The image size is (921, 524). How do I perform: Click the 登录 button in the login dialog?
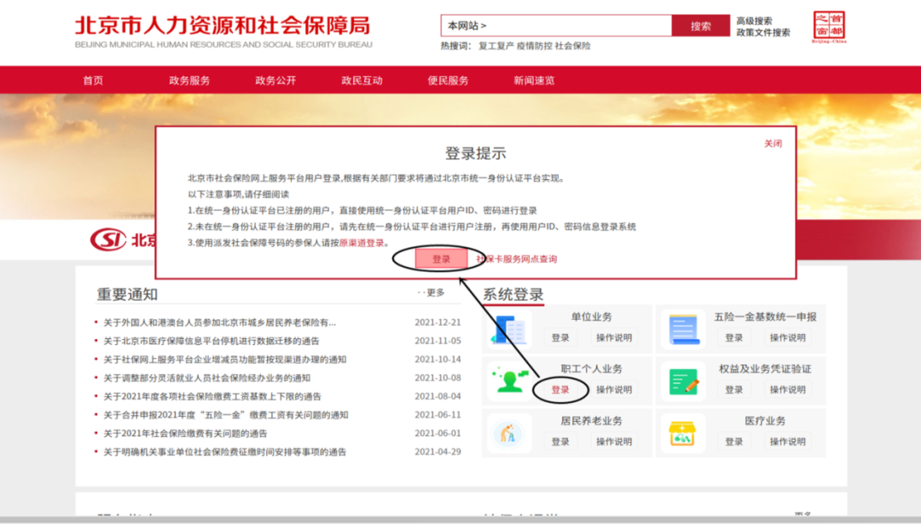click(441, 259)
